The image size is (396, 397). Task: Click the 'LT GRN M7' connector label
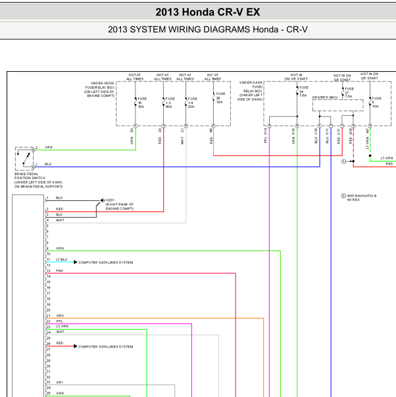pyautogui.click(x=368, y=138)
